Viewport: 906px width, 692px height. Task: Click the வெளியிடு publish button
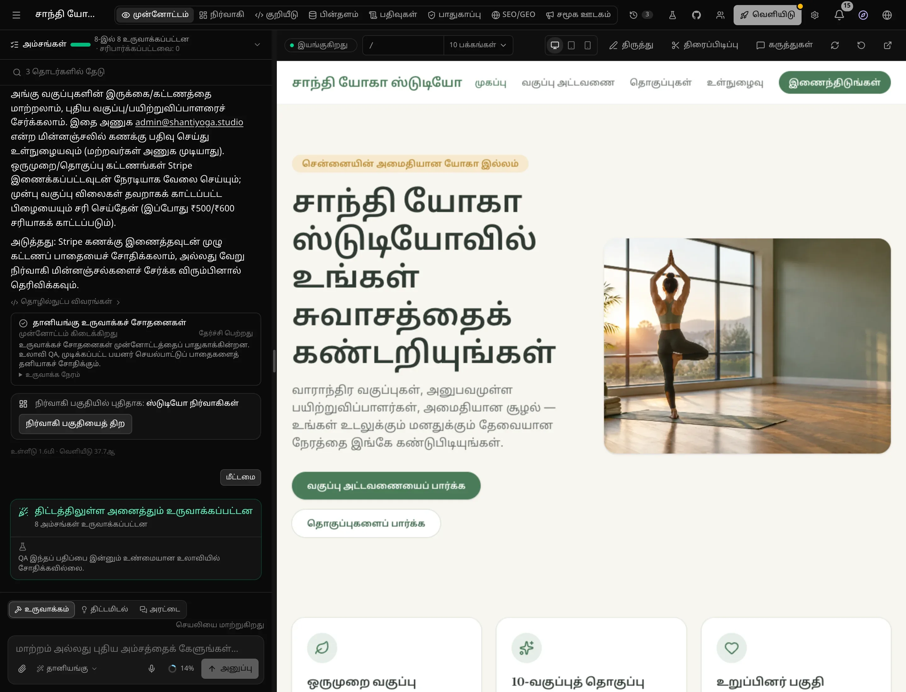pyautogui.click(x=767, y=15)
